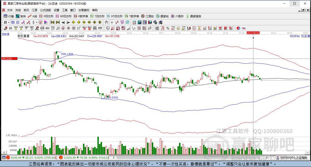311x167 pixels.
Task: Click the K线 candlestick toolbar icon
Action: [32, 16]
